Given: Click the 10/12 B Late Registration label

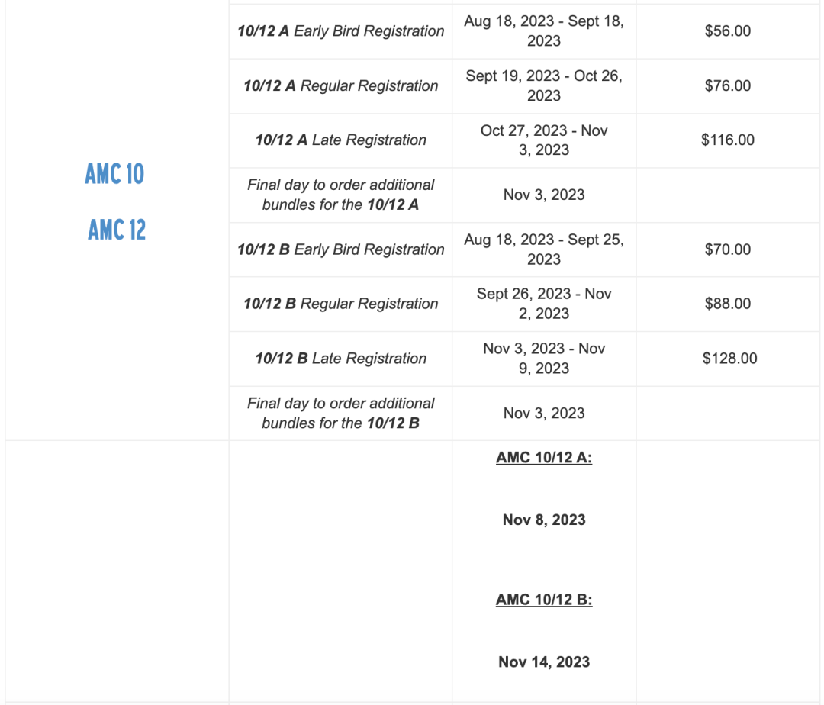Looking at the screenshot, I should pyautogui.click(x=340, y=359).
